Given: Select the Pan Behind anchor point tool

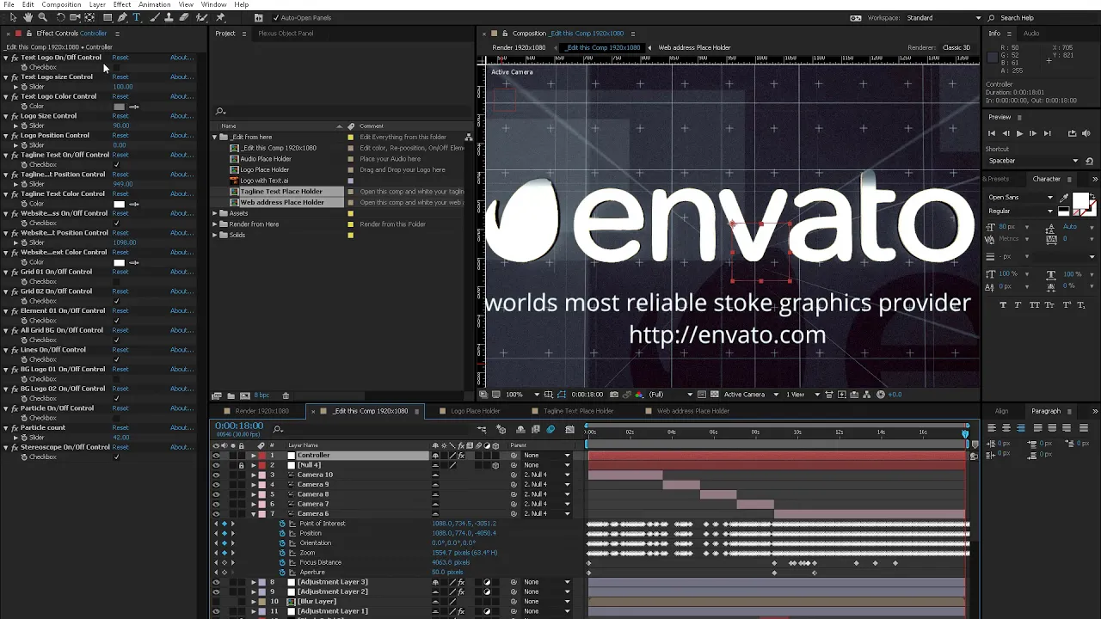Looking at the screenshot, I should 89,17.
